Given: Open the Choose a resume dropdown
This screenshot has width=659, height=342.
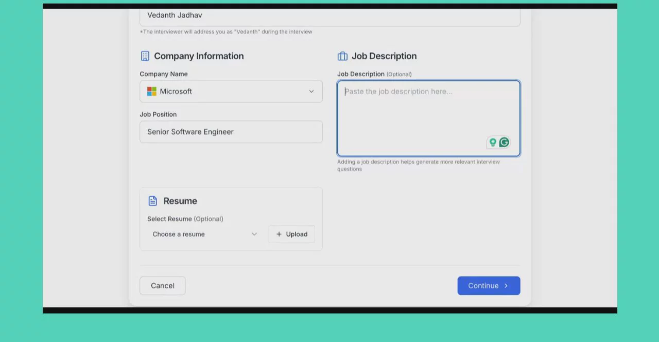Looking at the screenshot, I should [x=204, y=234].
